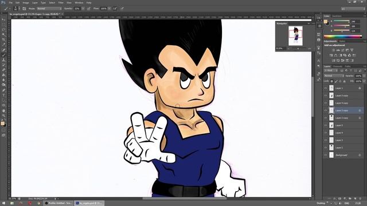Select the Quick Selection tool

[x=3, y=34]
